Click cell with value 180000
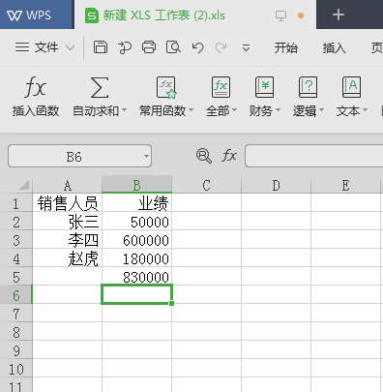 click(136, 258)
